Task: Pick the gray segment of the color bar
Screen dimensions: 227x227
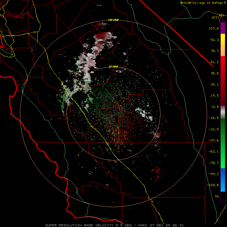Action: coord(223,112)
